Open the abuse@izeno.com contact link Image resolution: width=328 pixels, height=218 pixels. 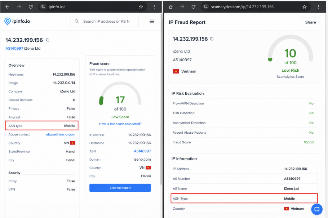[61, 134]
